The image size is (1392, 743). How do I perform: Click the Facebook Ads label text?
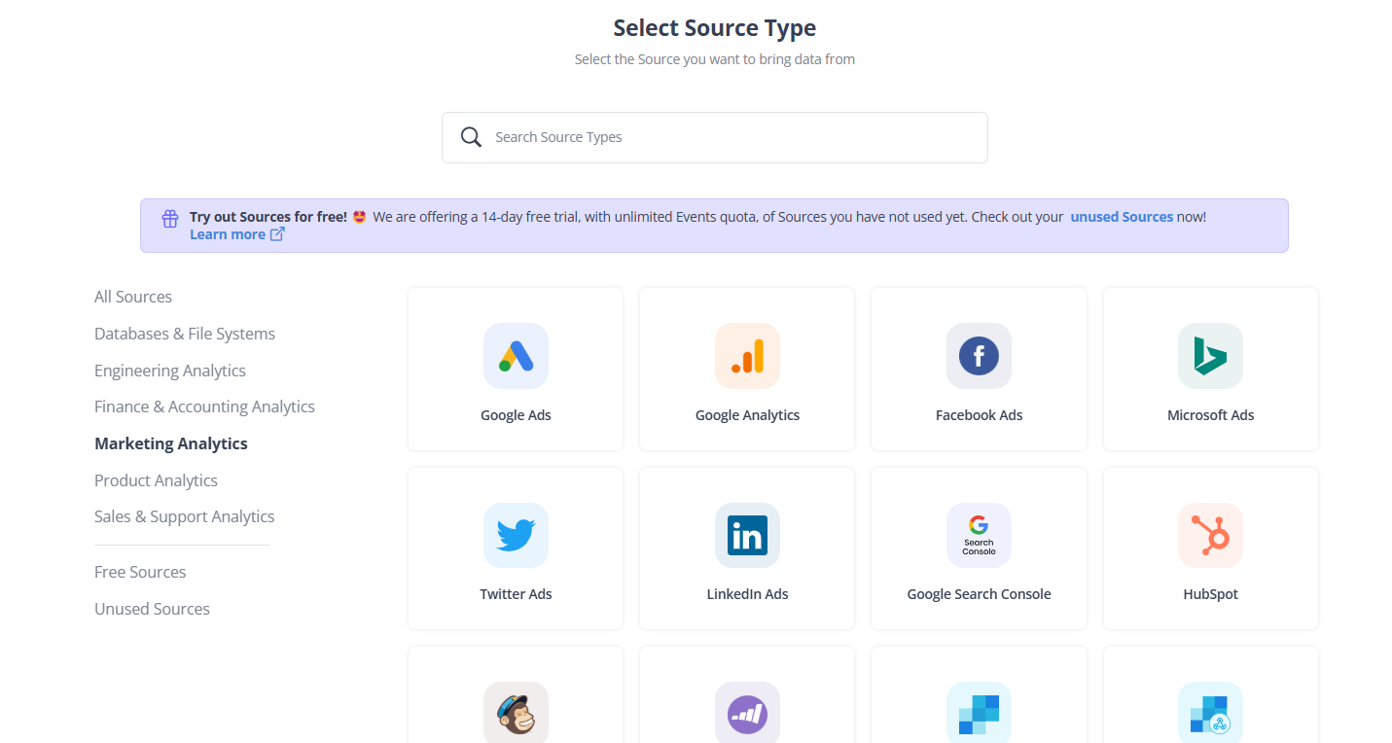click(979, 415)
